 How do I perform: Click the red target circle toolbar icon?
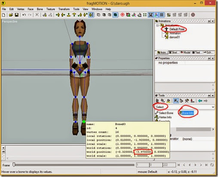pyautogui.click(x=123, y=15)
